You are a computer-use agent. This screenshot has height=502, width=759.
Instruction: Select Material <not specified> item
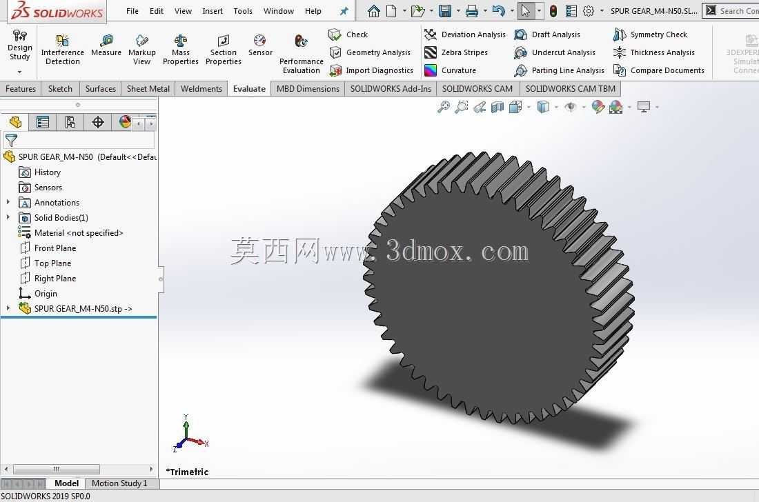[70, 233]
